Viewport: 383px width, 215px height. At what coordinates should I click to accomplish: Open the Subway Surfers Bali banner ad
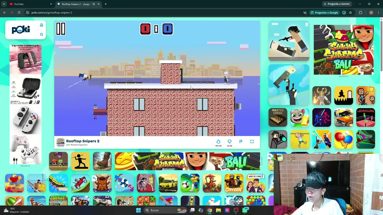[187, 161]
